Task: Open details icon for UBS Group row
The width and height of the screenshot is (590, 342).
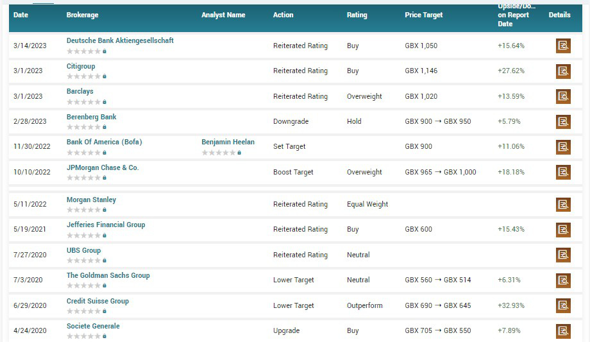Action: click(x=562, y=255)
